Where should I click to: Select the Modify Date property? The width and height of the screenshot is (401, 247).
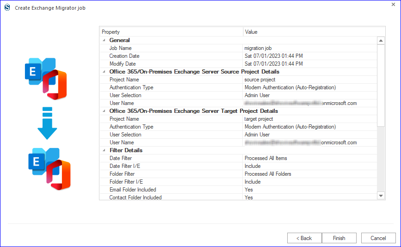123,64
